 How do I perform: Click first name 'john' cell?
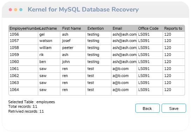click(x=73, y=62)
